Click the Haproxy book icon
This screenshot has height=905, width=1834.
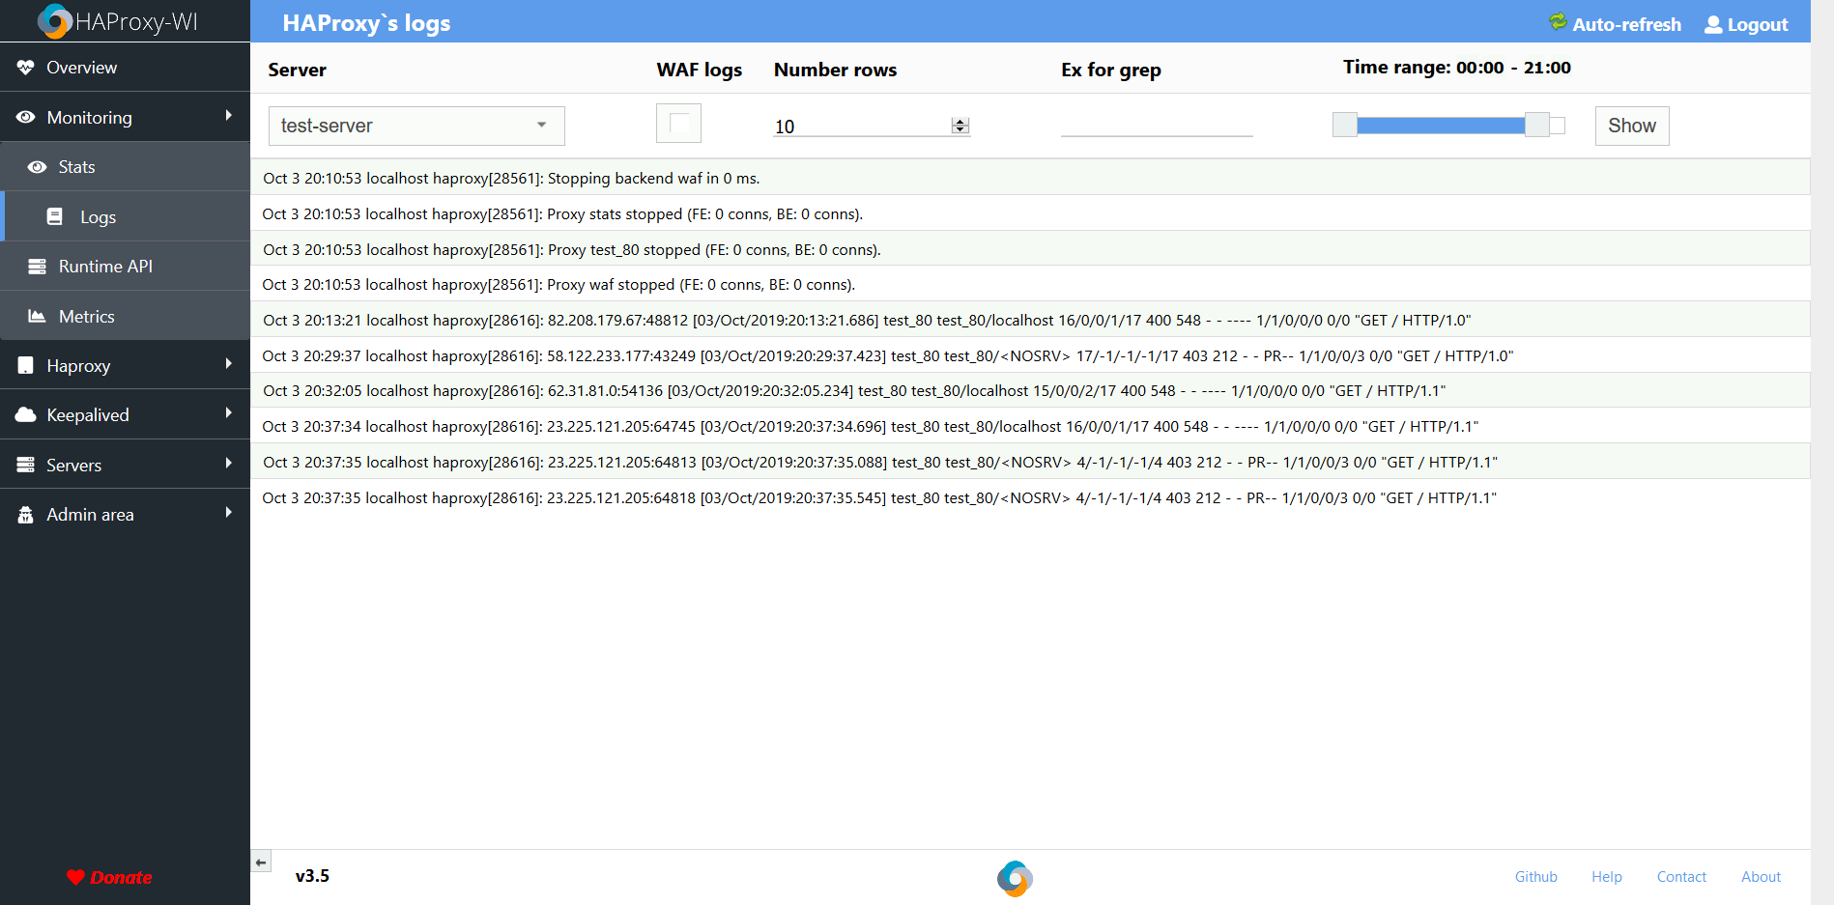[x=26, y=365]
